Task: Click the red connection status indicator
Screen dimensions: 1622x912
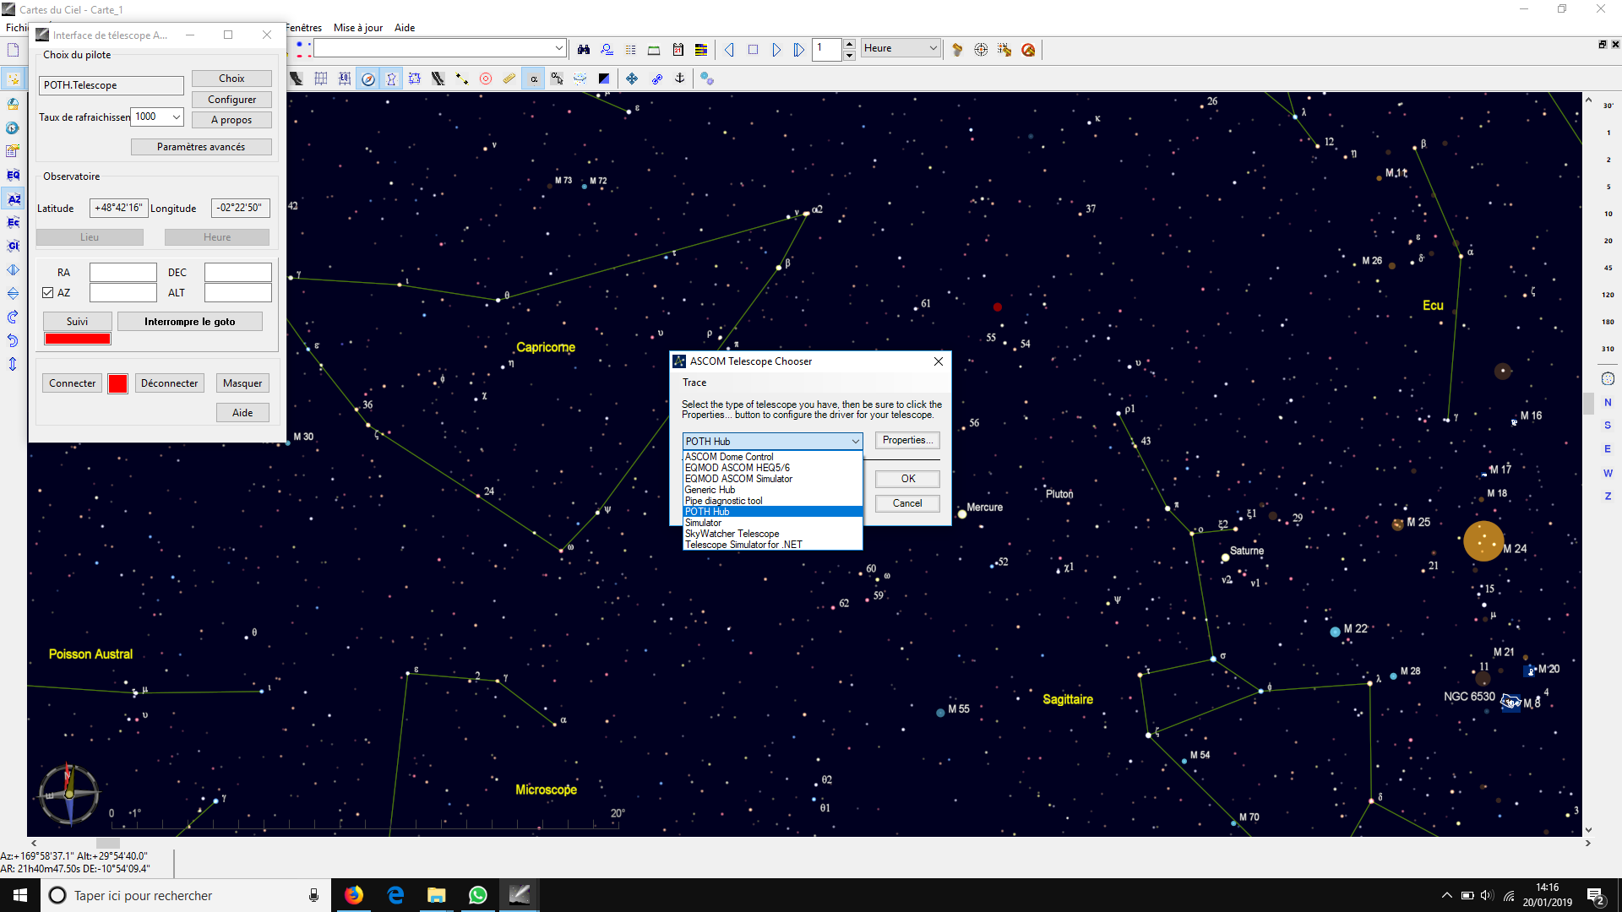Action: tap(118, 384)
